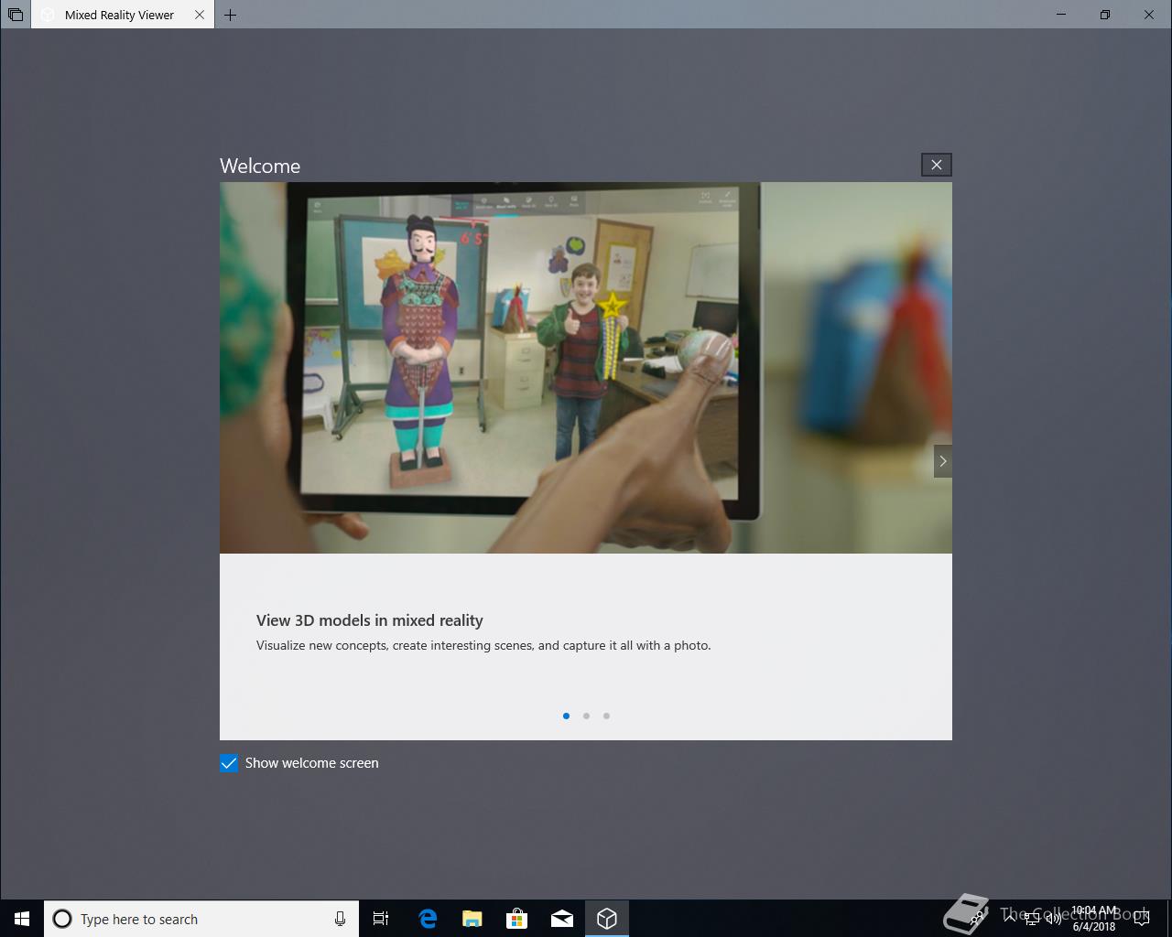Screen dimensions: 1172x937
Task: Minimize the Mixed Reality Viewer window
Action: point(1061,15)
